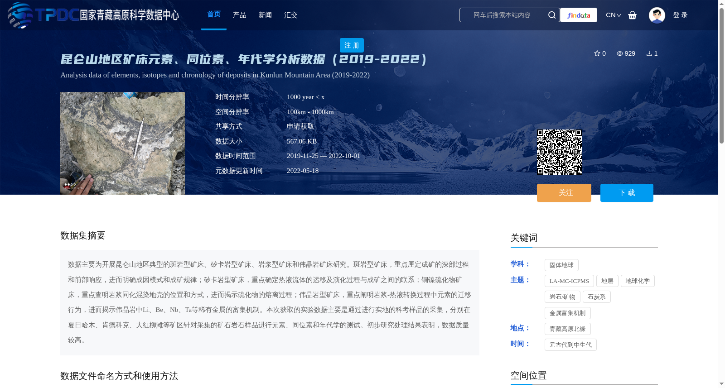
Task: Click the English dataset title text
Action: (x=215, y=75)
